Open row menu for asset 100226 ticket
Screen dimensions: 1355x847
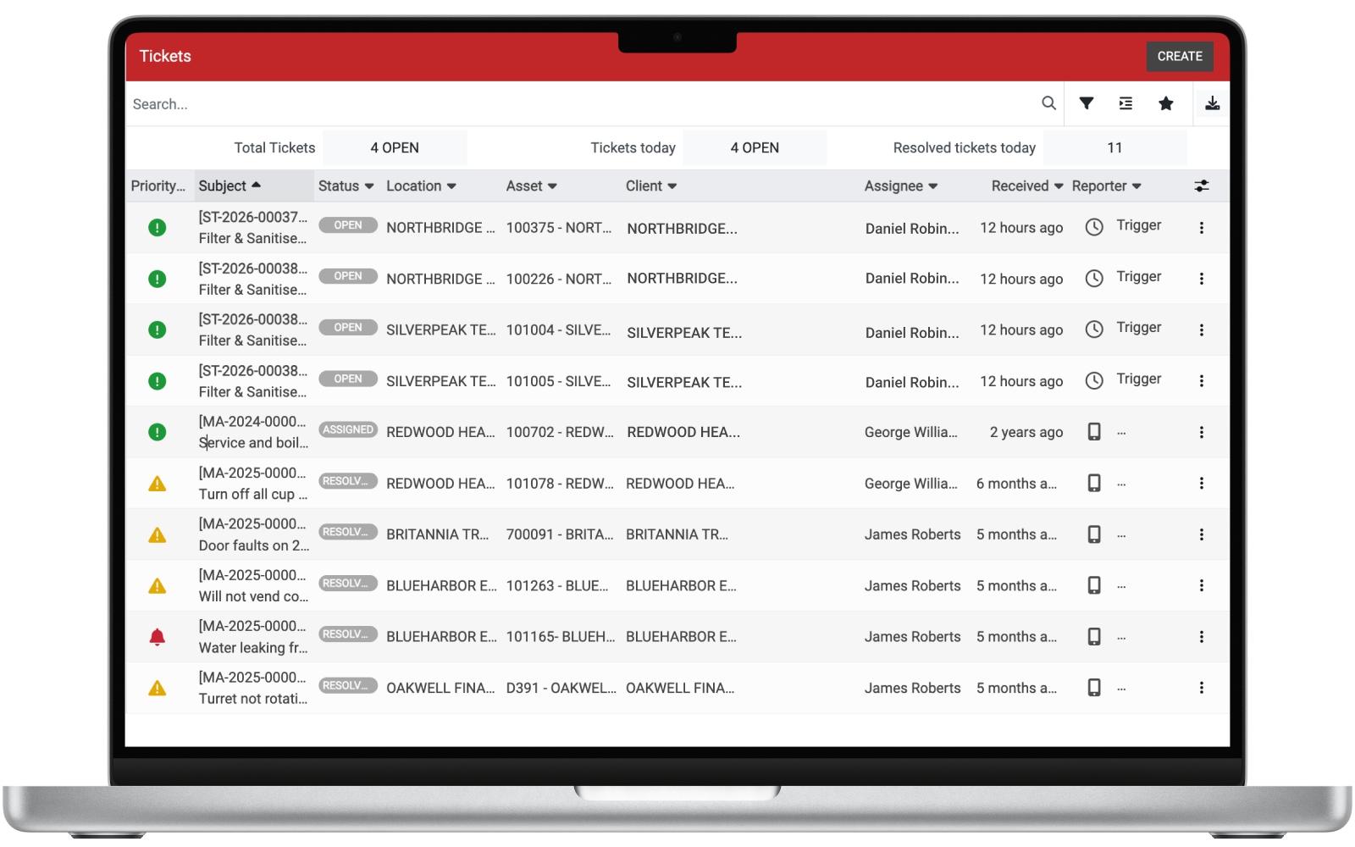pos(1202,279)
